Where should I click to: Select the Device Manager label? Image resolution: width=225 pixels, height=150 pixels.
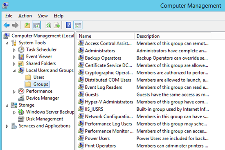tap(43, 98)
